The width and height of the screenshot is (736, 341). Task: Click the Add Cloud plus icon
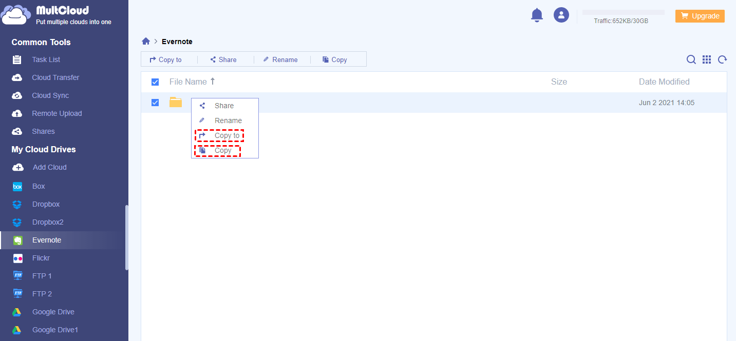click(x=17, y=167)
